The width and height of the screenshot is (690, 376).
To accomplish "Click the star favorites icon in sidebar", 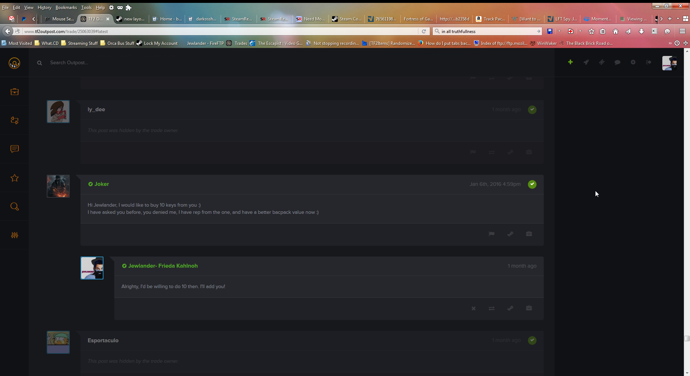I will (x=14, y=178).
